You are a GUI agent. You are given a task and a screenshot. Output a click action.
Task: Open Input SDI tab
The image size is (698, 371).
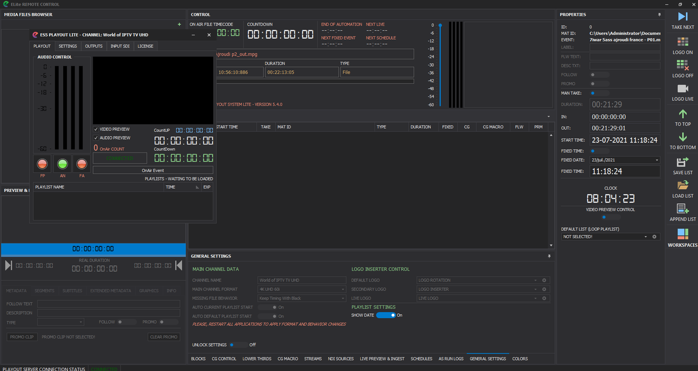(120, 46)
